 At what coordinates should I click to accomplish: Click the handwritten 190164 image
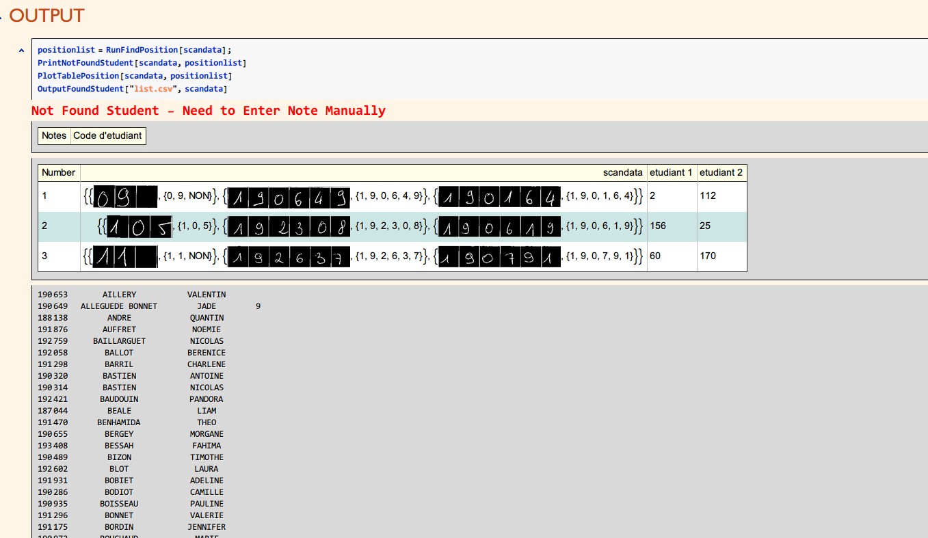tap(500, 197)
